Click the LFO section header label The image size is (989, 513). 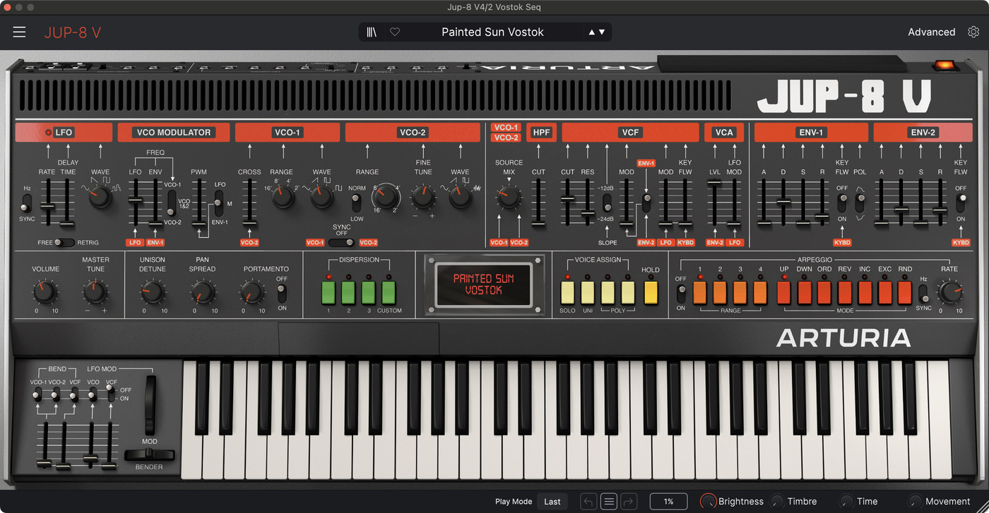coord(64,132)
